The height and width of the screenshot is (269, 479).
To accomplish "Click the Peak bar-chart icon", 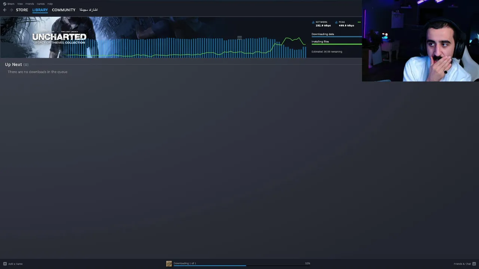I will pyautogui.click(x=336, y=22).
